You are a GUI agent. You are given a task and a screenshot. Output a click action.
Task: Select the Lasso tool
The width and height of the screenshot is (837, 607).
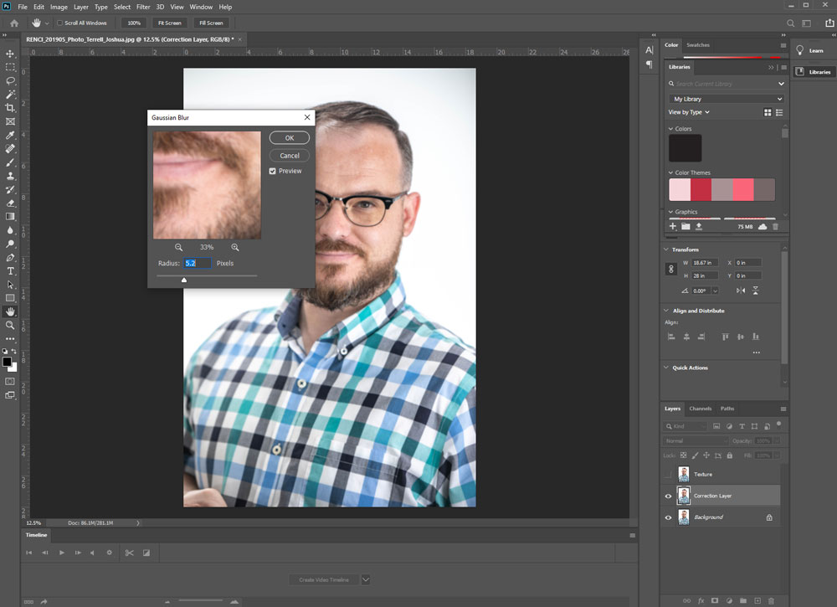point(10,81)
